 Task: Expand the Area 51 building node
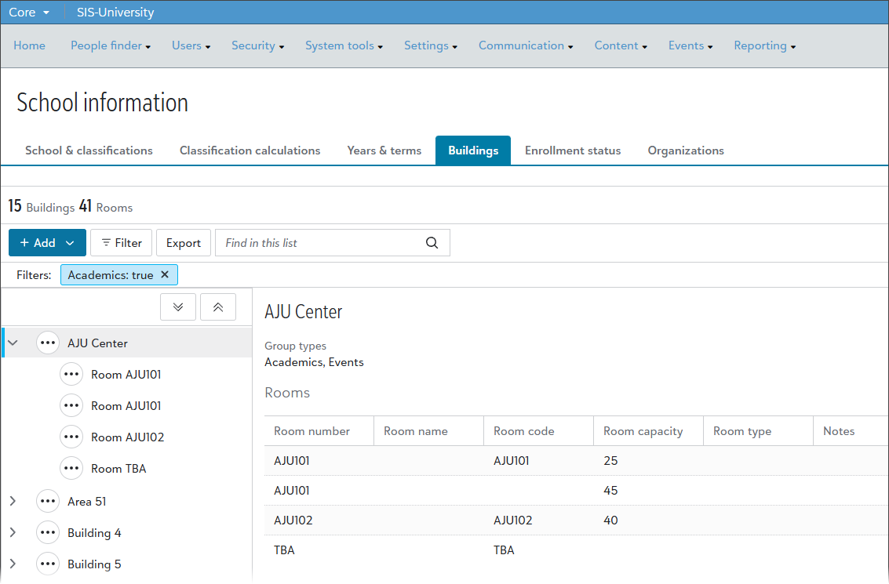(13, 502)
